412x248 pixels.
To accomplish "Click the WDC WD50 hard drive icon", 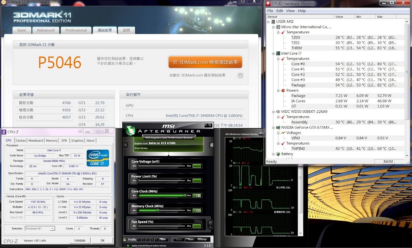I will (x=278, y=111).
